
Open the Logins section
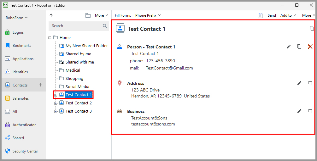tap(18, 32)
